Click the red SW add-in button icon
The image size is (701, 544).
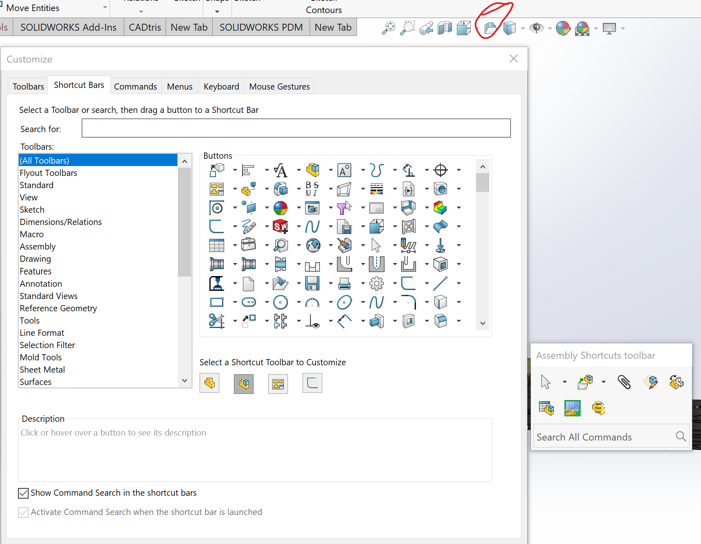[x=281, y=226]
